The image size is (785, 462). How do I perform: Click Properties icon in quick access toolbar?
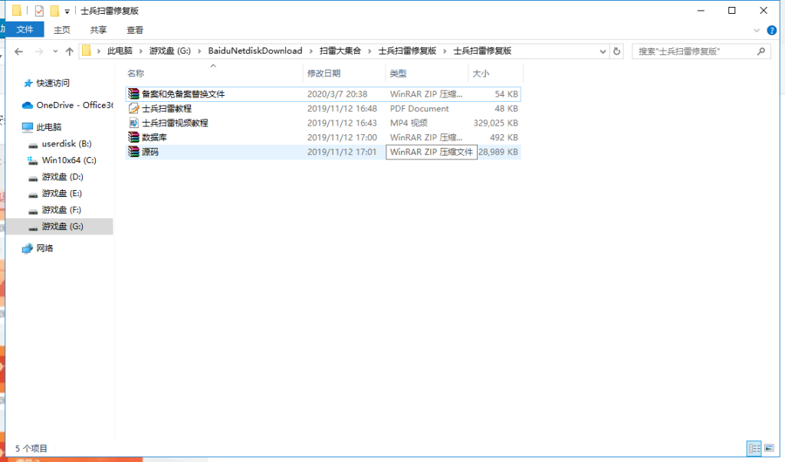click(x=39, y=11)
